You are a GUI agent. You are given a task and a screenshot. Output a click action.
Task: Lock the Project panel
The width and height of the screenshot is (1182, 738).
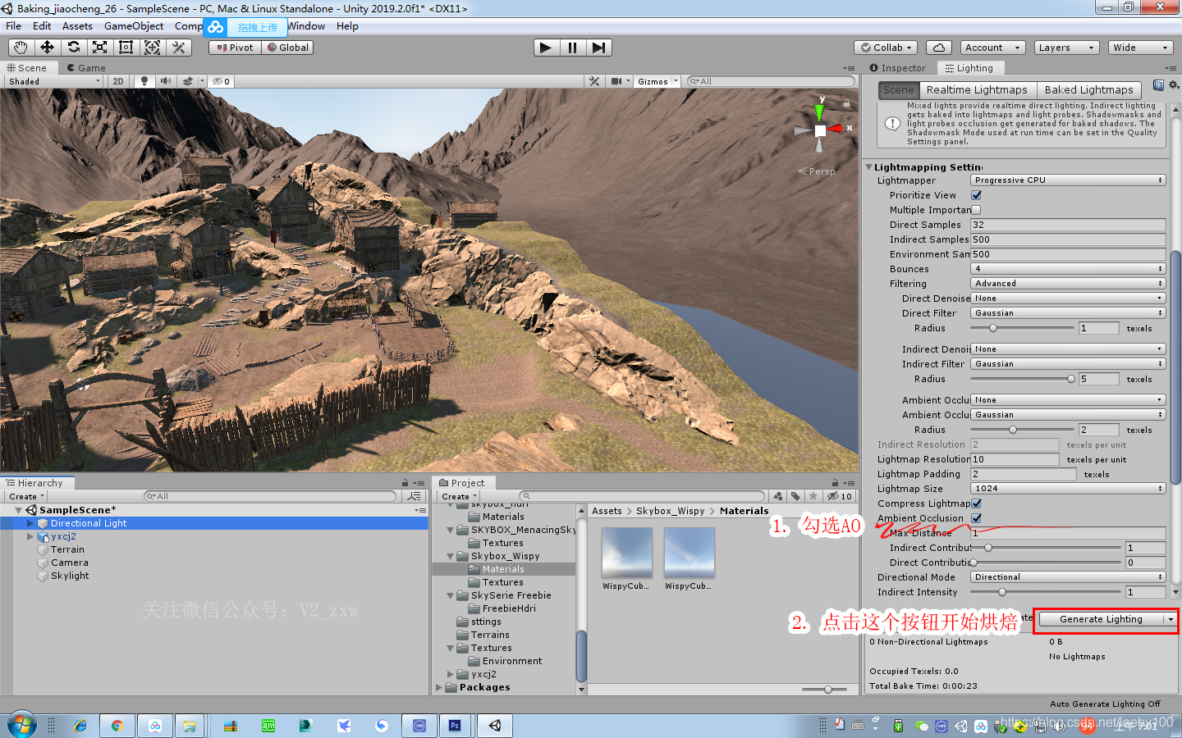tap(835, 483)
